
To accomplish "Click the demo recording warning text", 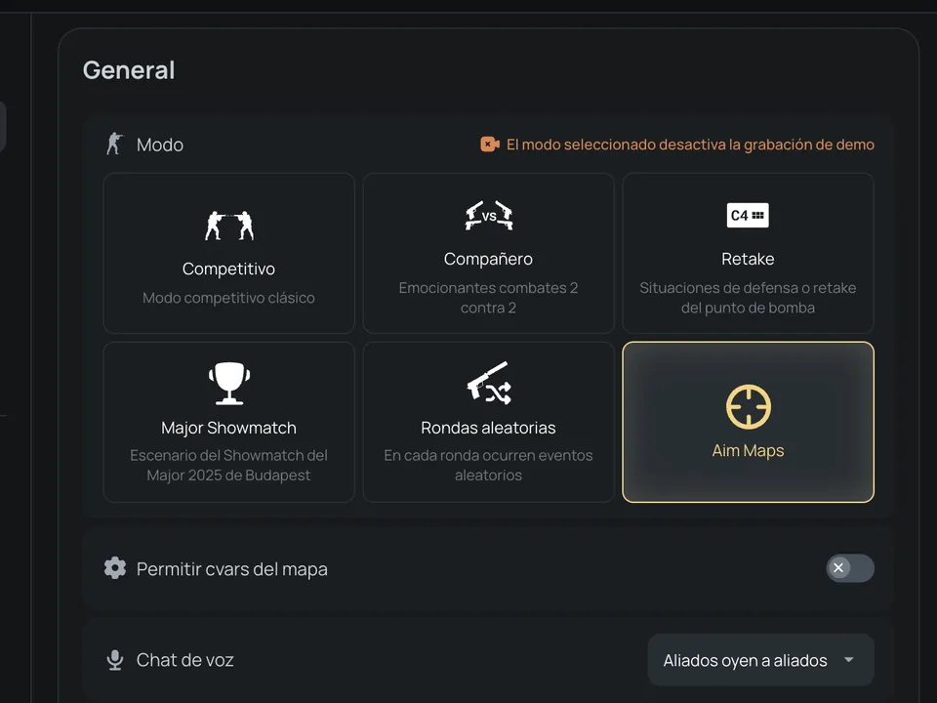I will tap(690, 145).
